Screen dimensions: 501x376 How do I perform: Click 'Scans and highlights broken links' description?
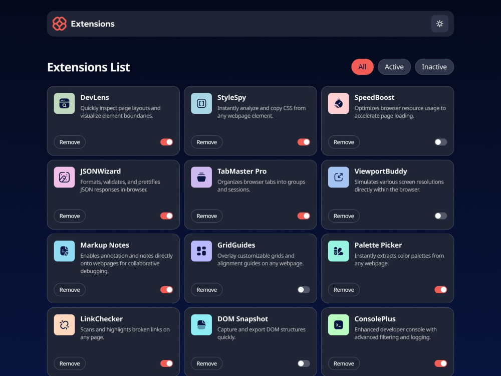(x=125, y=333)
